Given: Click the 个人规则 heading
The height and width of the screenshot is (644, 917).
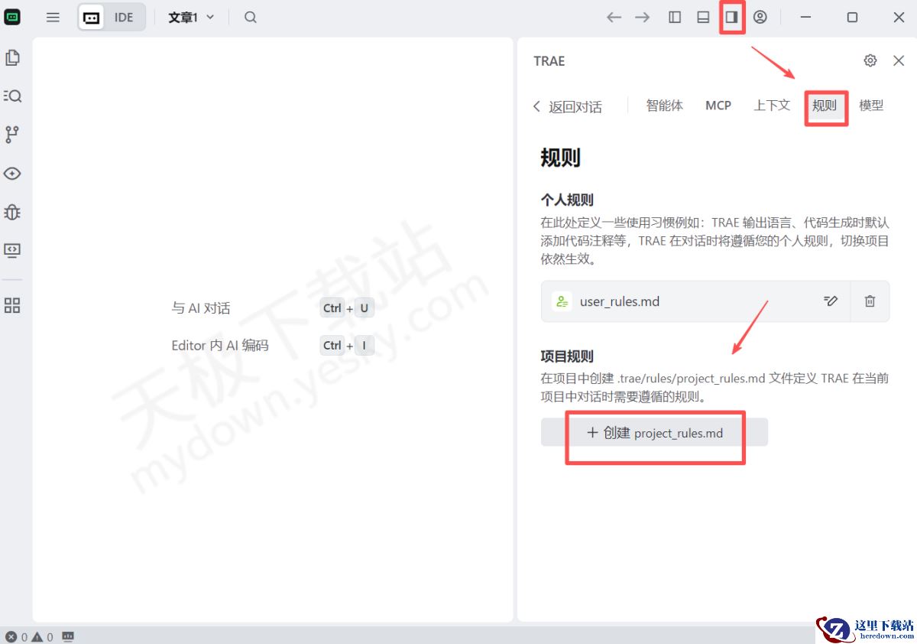Looking at the screenshot, I should tap(567, 200).
